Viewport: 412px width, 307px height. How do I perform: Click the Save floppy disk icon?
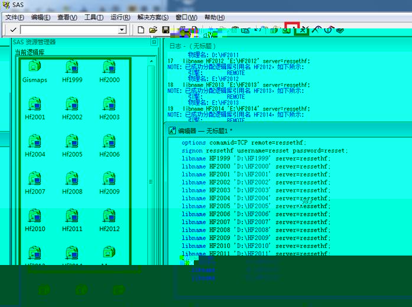click(x=166, y=30)
